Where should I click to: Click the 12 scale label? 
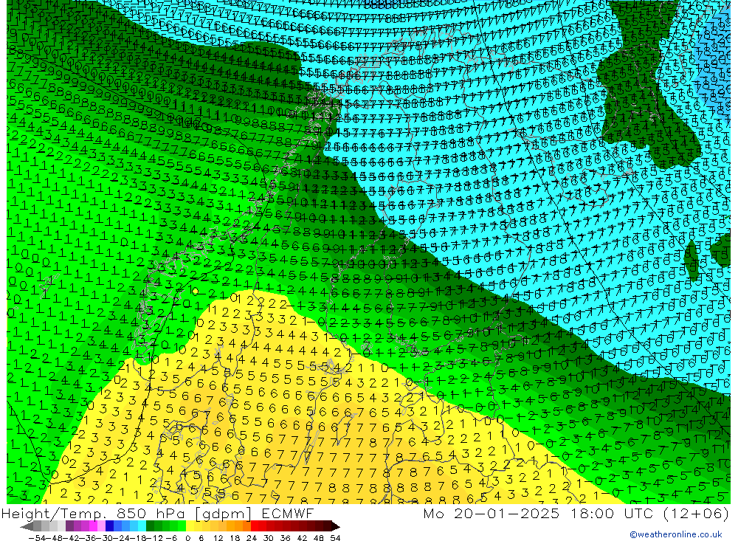click(x=218, y=538)
